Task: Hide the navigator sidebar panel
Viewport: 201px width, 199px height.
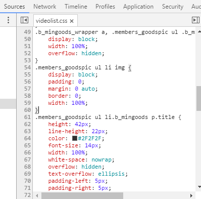Action: coord(24,20)
